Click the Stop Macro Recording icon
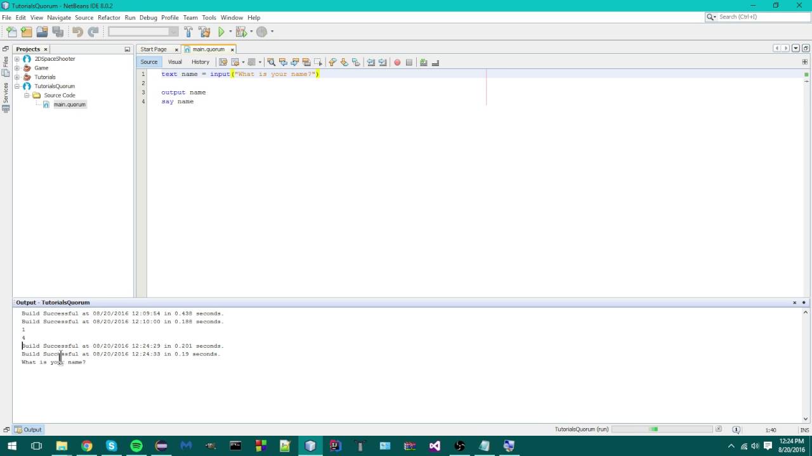The height and width of the screenshot is (456, 812). (x=409, y=62)
